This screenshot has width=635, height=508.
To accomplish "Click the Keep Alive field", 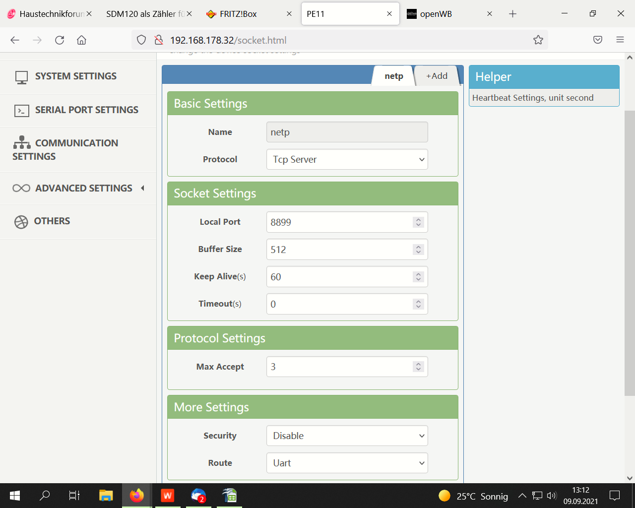I will [347, 277].
